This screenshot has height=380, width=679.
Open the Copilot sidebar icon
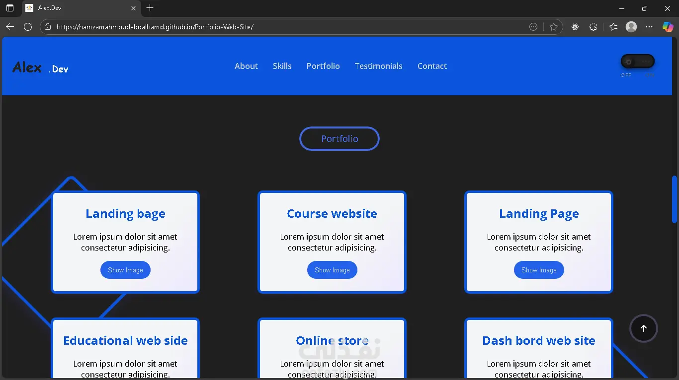click(x=668, y=27)
